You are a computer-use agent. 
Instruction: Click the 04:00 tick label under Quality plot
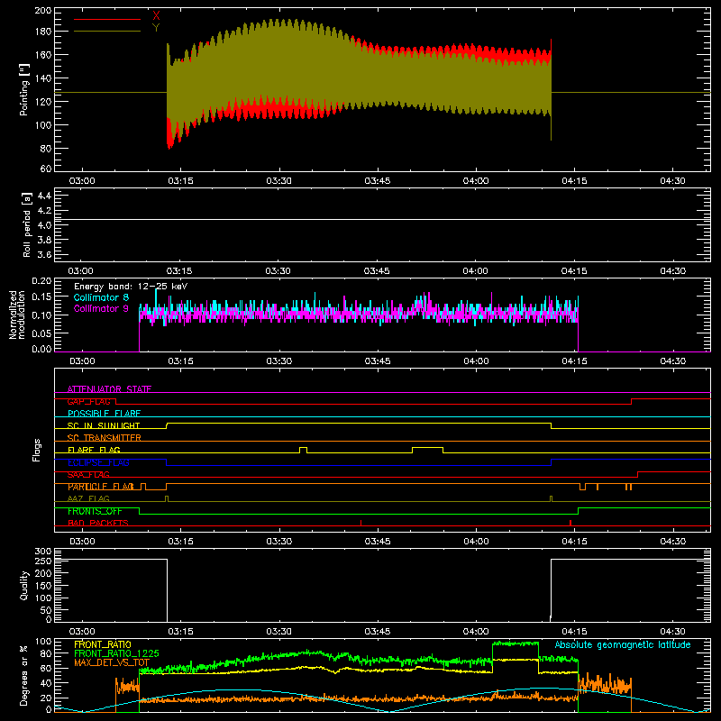[x=476, y=632]
